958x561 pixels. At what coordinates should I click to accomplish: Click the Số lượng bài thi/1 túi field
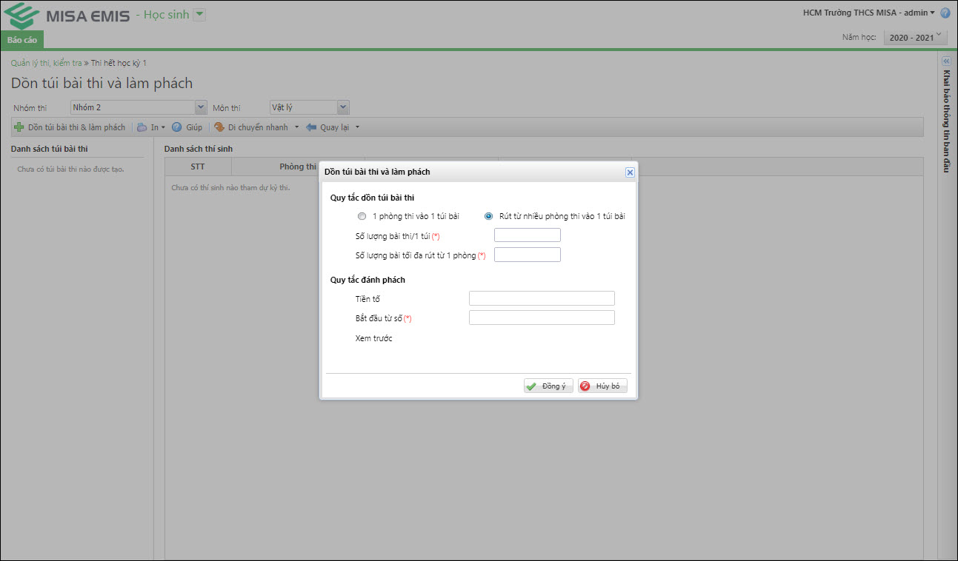click(527, 235)
